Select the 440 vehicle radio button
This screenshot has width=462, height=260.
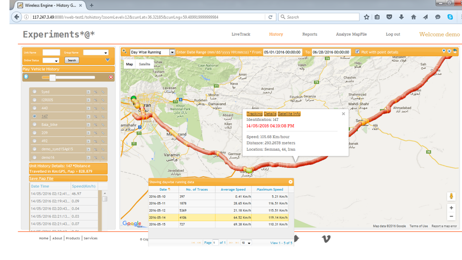point(35,108)
